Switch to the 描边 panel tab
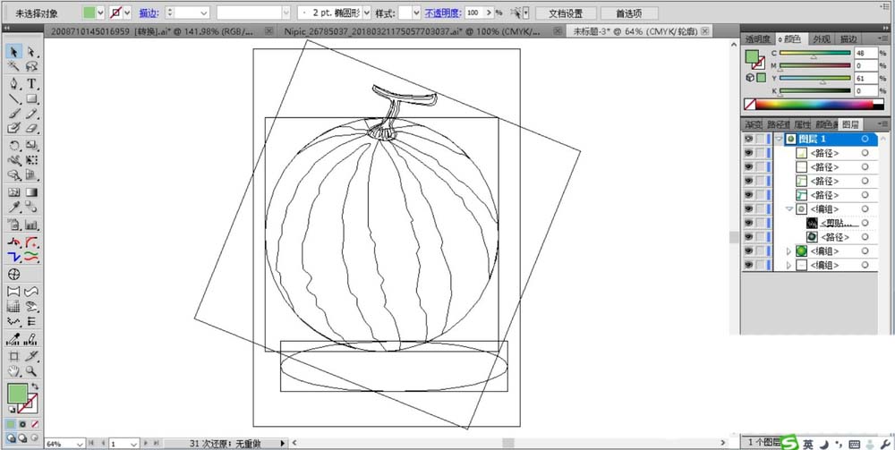The height and width of the screenshot is (450, 895). pyautogui.click(x=848, y=38)
